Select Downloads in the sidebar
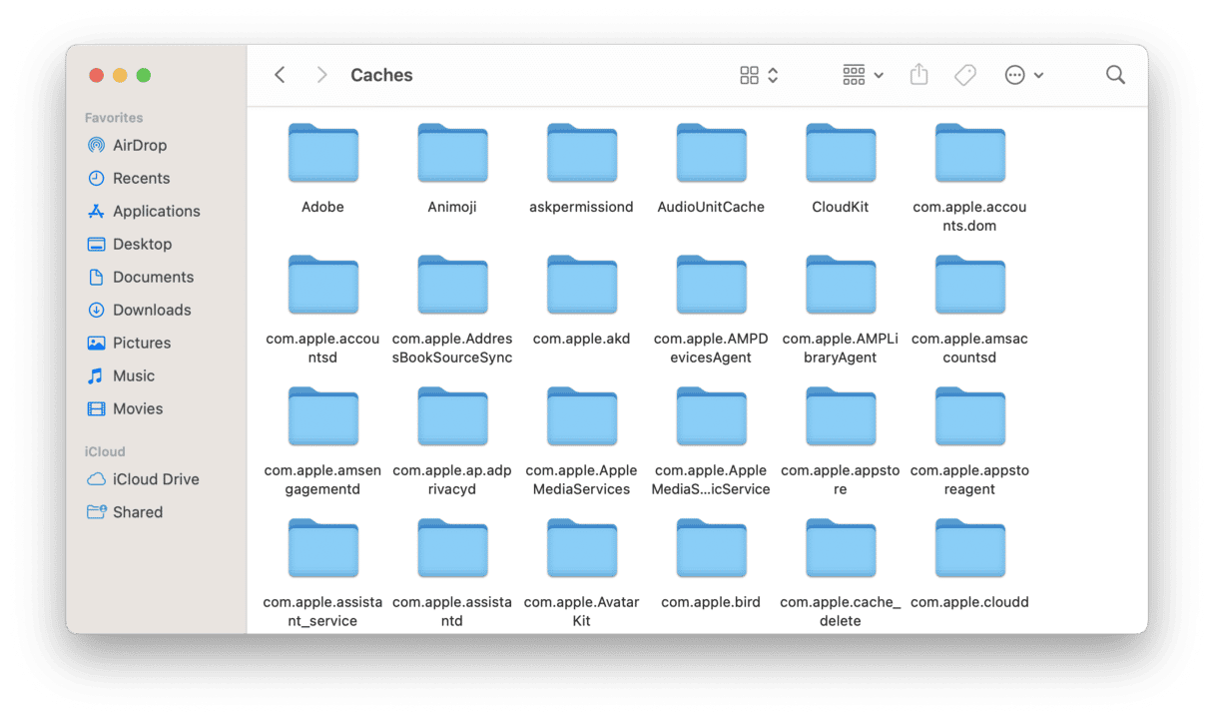1214x721 pixels. [x=151, y=310]
